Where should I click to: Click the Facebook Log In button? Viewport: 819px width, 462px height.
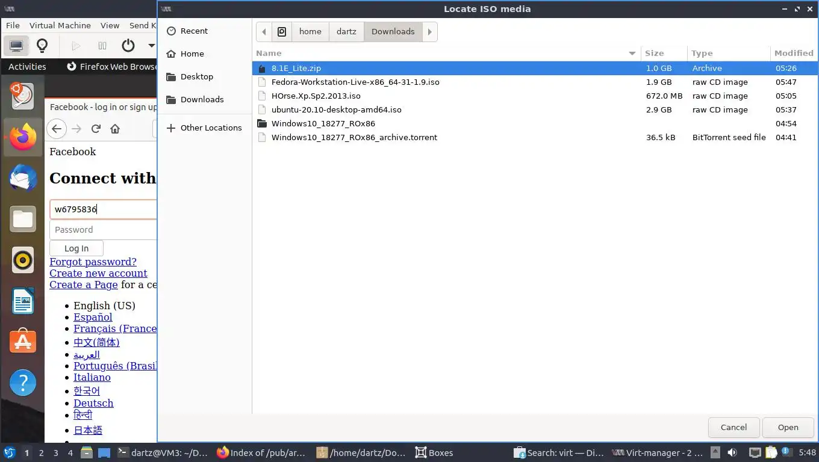click(x=76, y=248)
